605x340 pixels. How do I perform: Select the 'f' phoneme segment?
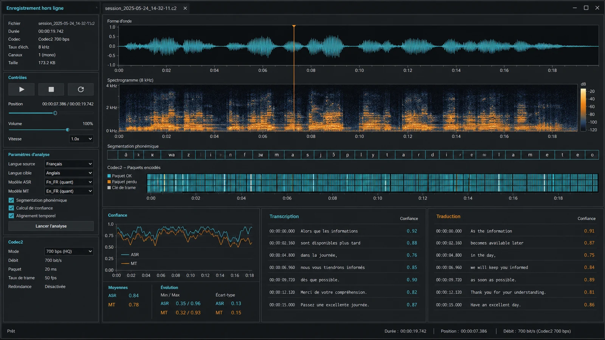[x=245, y=155]
